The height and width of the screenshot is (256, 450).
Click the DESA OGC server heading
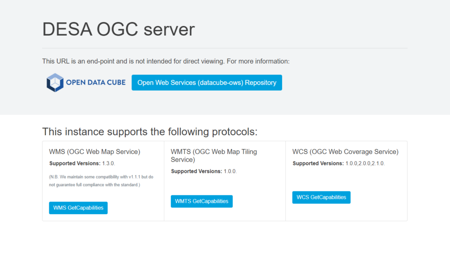coord(118,29)
